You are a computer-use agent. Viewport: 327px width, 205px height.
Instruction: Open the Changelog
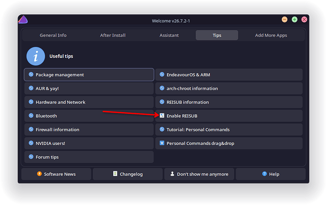[127, 174]
